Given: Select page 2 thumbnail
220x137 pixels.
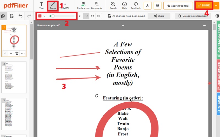Looking at the screenshot, I should [14, 77].
